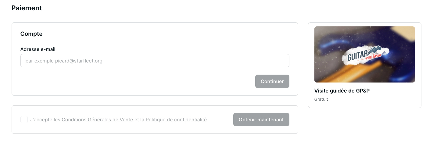Click the Gratuit price label
The height and width of the screenshot is (145, 426).
point(321,99)
